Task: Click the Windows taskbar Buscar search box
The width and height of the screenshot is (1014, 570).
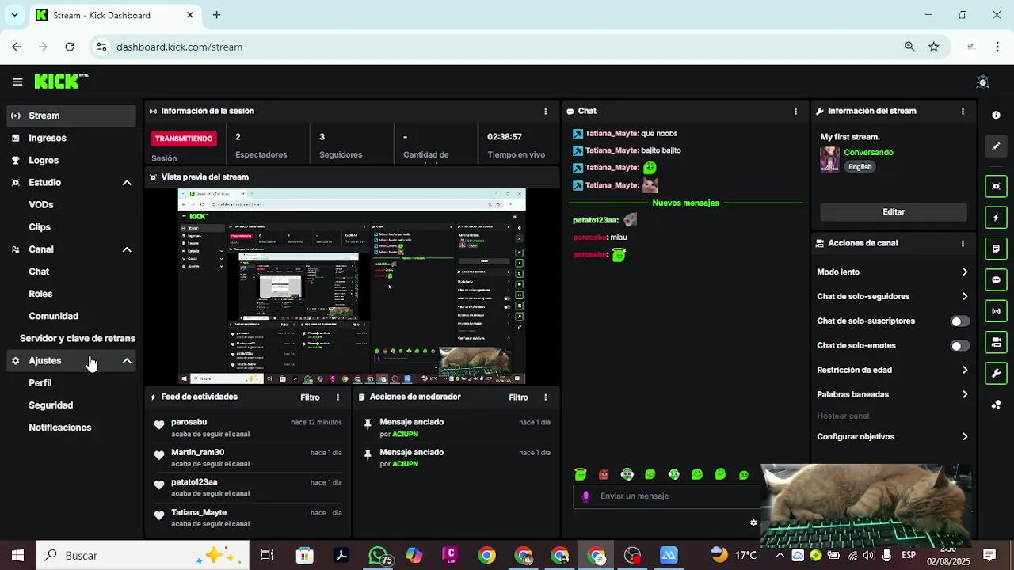Action: pyautogui.click(x=143, y=556)
